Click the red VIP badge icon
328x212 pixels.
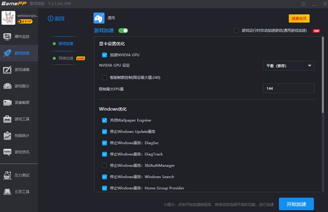tap(317, 31)
